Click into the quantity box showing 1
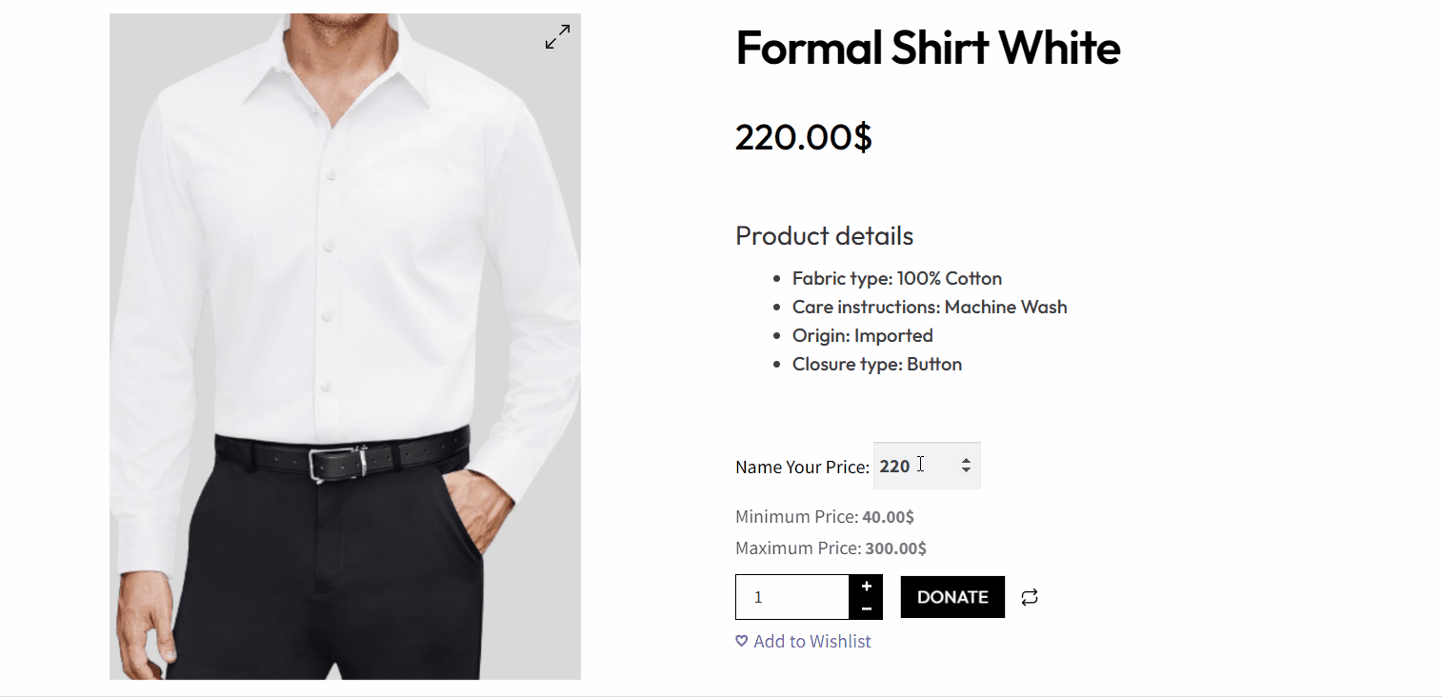Image resolution: width=1442 pixels, height=697 pixels. (792, 597)
